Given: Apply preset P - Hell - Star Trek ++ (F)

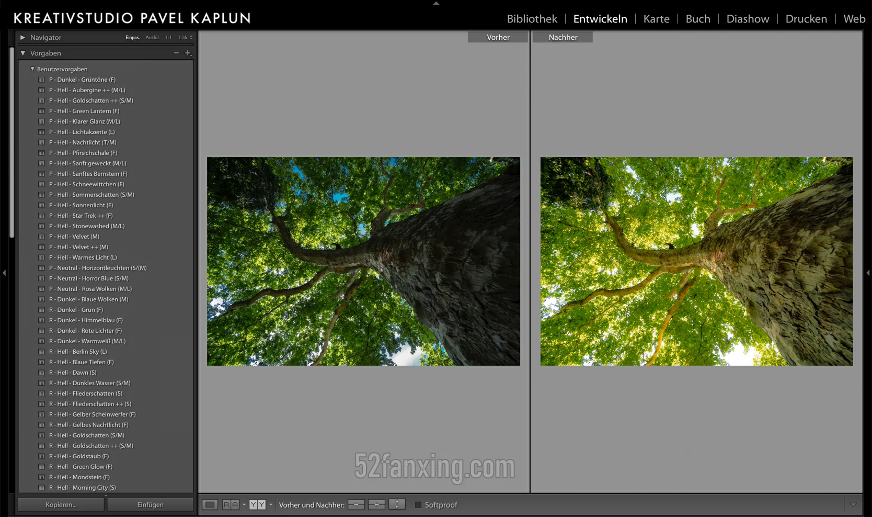Looking at the screenshot, I should pyautogui.click(x=81, y=216).
